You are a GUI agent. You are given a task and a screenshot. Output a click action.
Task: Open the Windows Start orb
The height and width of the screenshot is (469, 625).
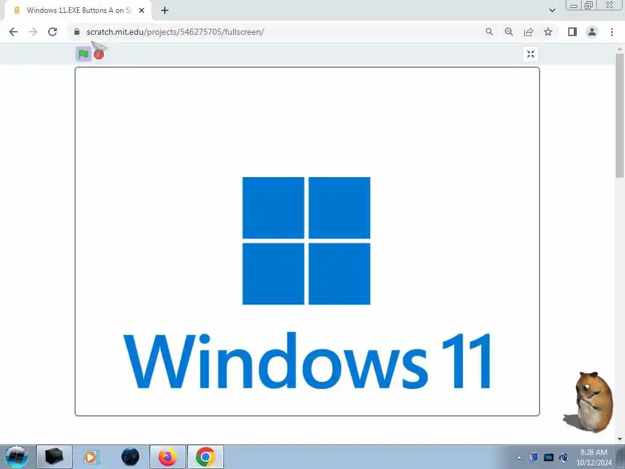16,457
